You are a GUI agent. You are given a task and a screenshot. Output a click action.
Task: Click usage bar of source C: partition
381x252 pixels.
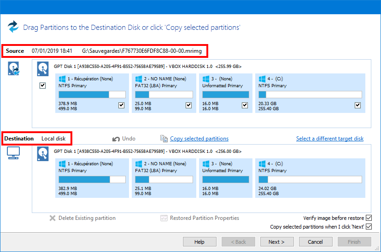(311, 95)
